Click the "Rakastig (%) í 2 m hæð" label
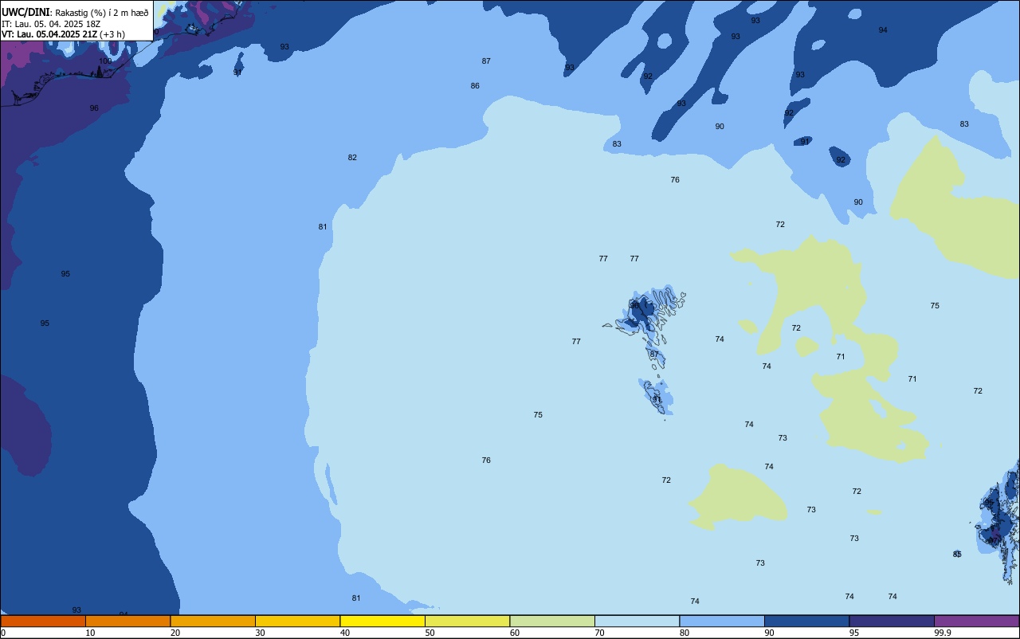 102,12
